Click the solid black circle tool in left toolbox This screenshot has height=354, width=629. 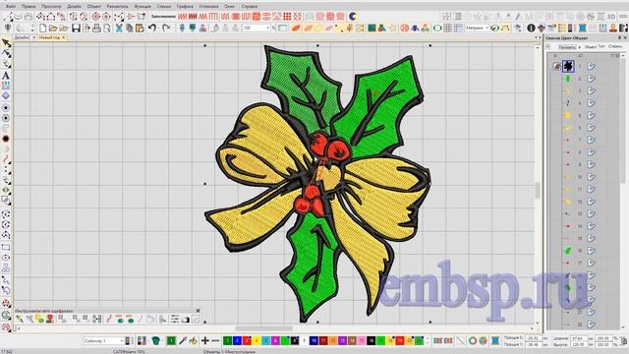(x=6, y=139)
